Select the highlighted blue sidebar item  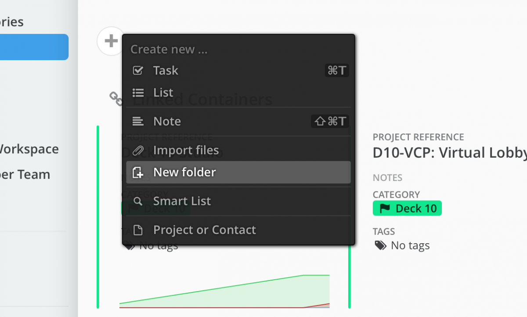[34, 47]
